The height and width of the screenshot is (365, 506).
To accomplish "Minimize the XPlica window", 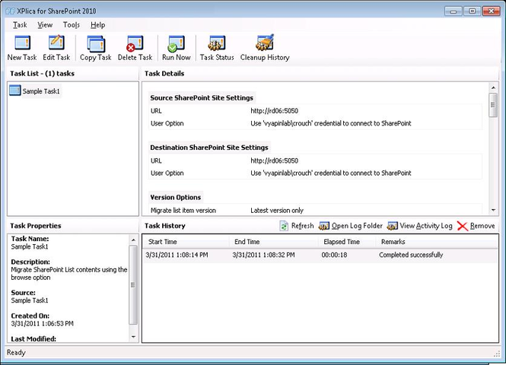I will [453, 11].
